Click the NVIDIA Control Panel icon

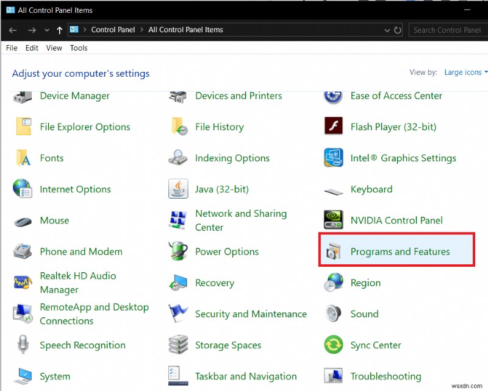[x=334, y=220]
